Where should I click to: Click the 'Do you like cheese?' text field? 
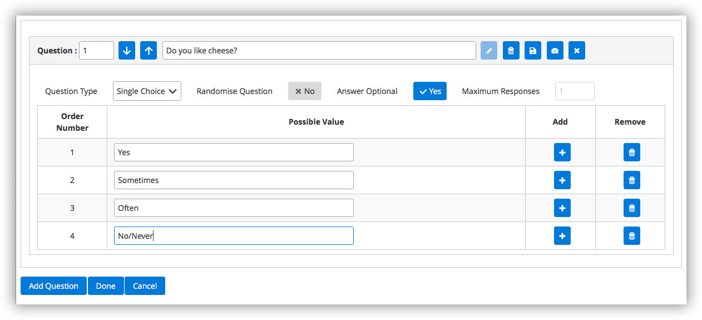[319, 51]
